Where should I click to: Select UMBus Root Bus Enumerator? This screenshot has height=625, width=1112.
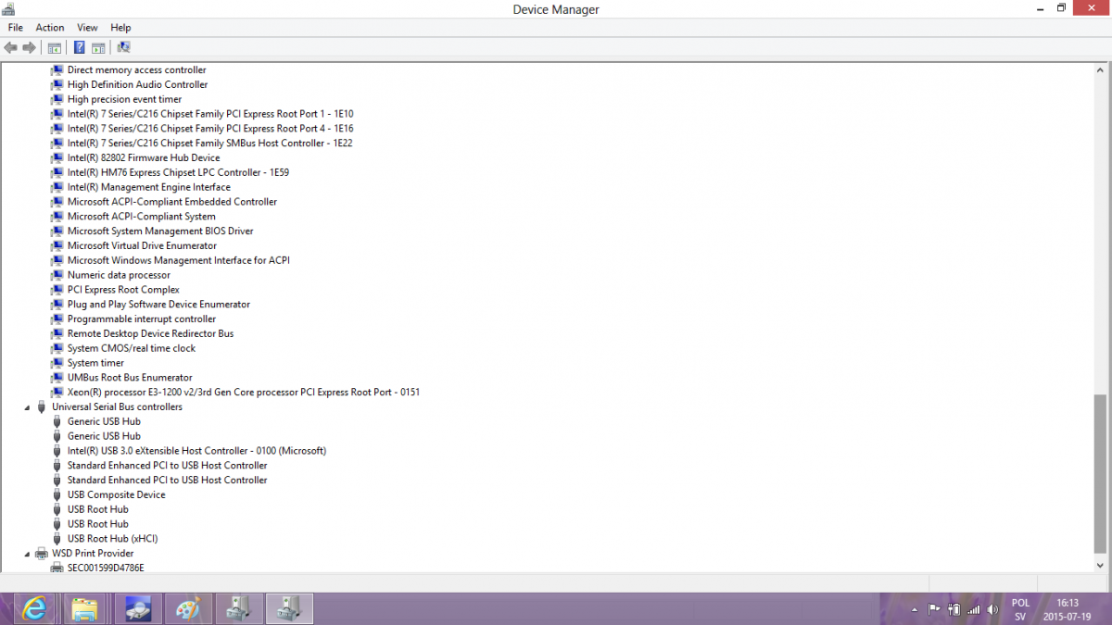click(x=130, y=378)
